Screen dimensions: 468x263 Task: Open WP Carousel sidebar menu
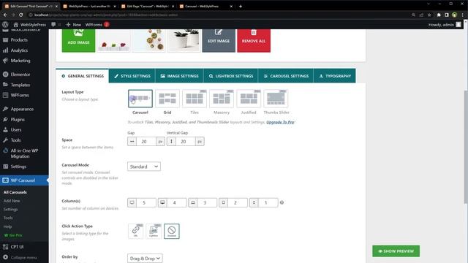click(x=24, y=180)
